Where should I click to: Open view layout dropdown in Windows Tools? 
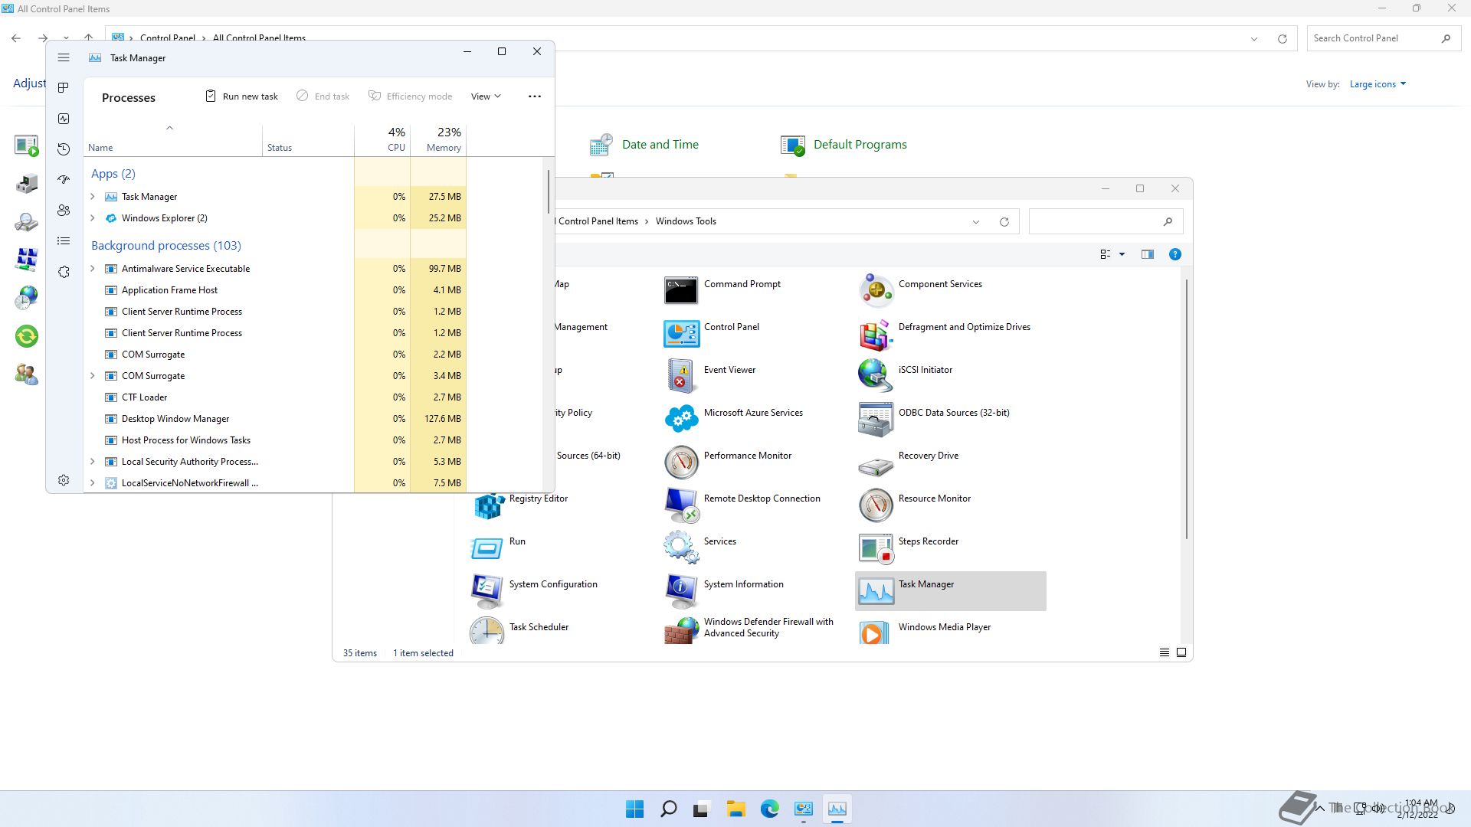(x=1122, y=254)
